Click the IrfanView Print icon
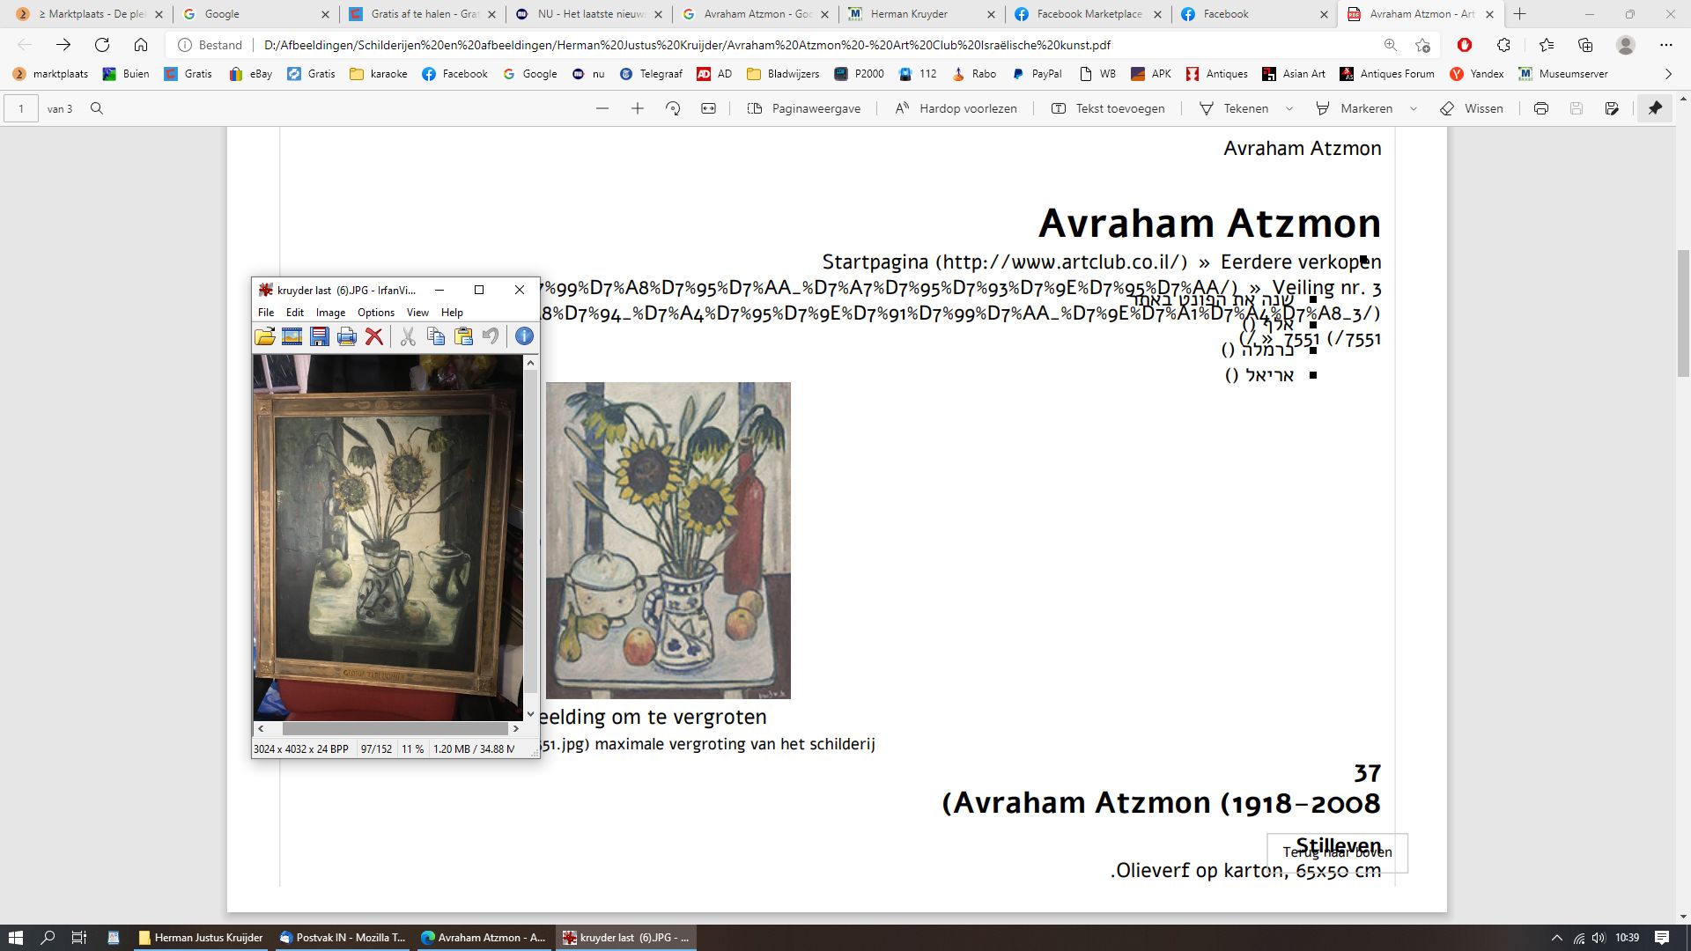 347,336
